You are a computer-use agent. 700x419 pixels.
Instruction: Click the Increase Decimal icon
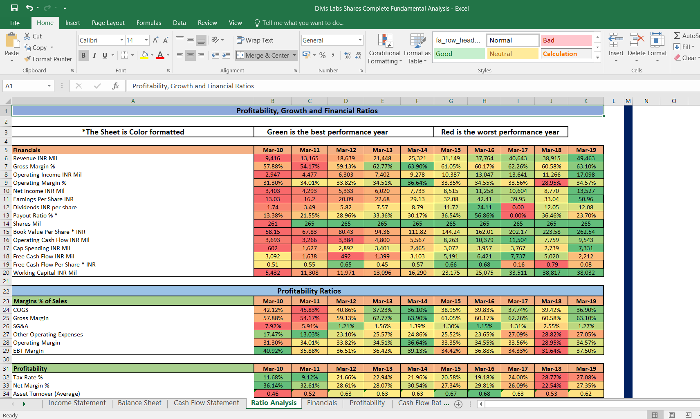pyautogui.click(x=348, y=55)
